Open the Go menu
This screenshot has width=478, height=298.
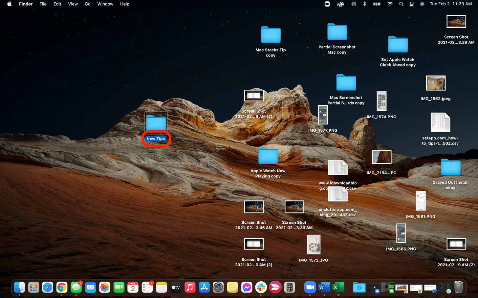tap(87, 4)
